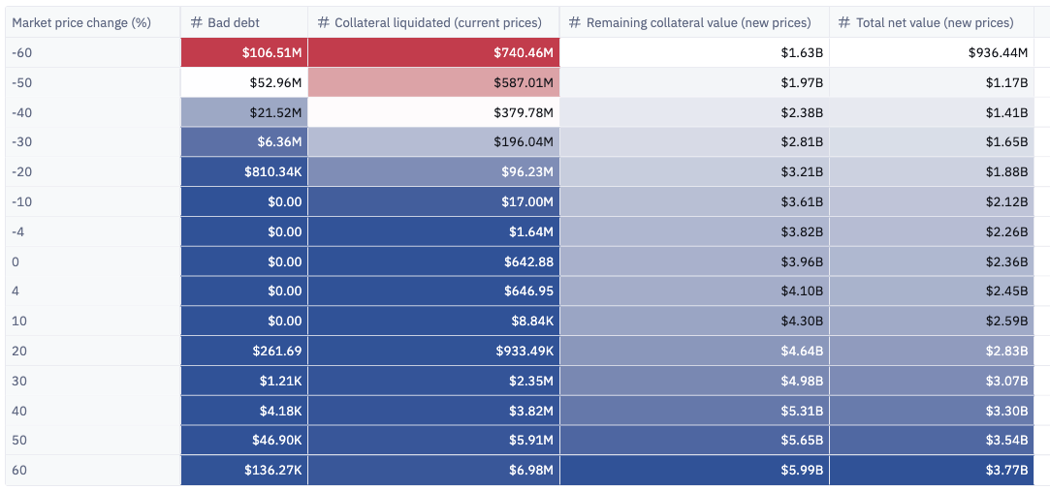The width and height of the screenshot is (1050, 490).
Task: Click the $642.88 collateral liquidated cell
Action: click(x=433, y=261)
